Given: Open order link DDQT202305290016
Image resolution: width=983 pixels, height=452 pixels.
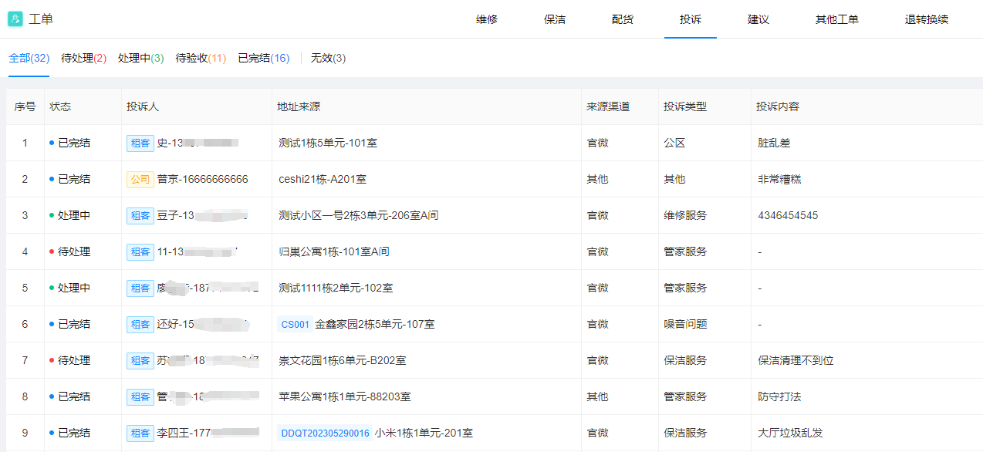Looking at the screenshot, I should click(x=325, y=433).
